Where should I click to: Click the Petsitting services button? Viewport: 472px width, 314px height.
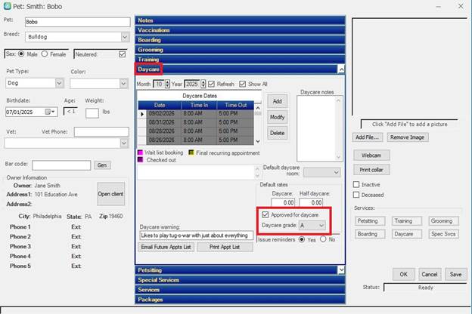[370, 221]
